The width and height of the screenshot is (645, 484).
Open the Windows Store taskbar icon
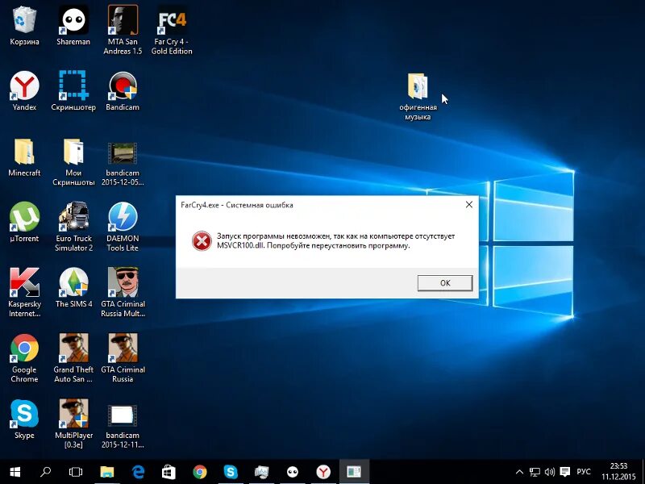coord(169,472)
